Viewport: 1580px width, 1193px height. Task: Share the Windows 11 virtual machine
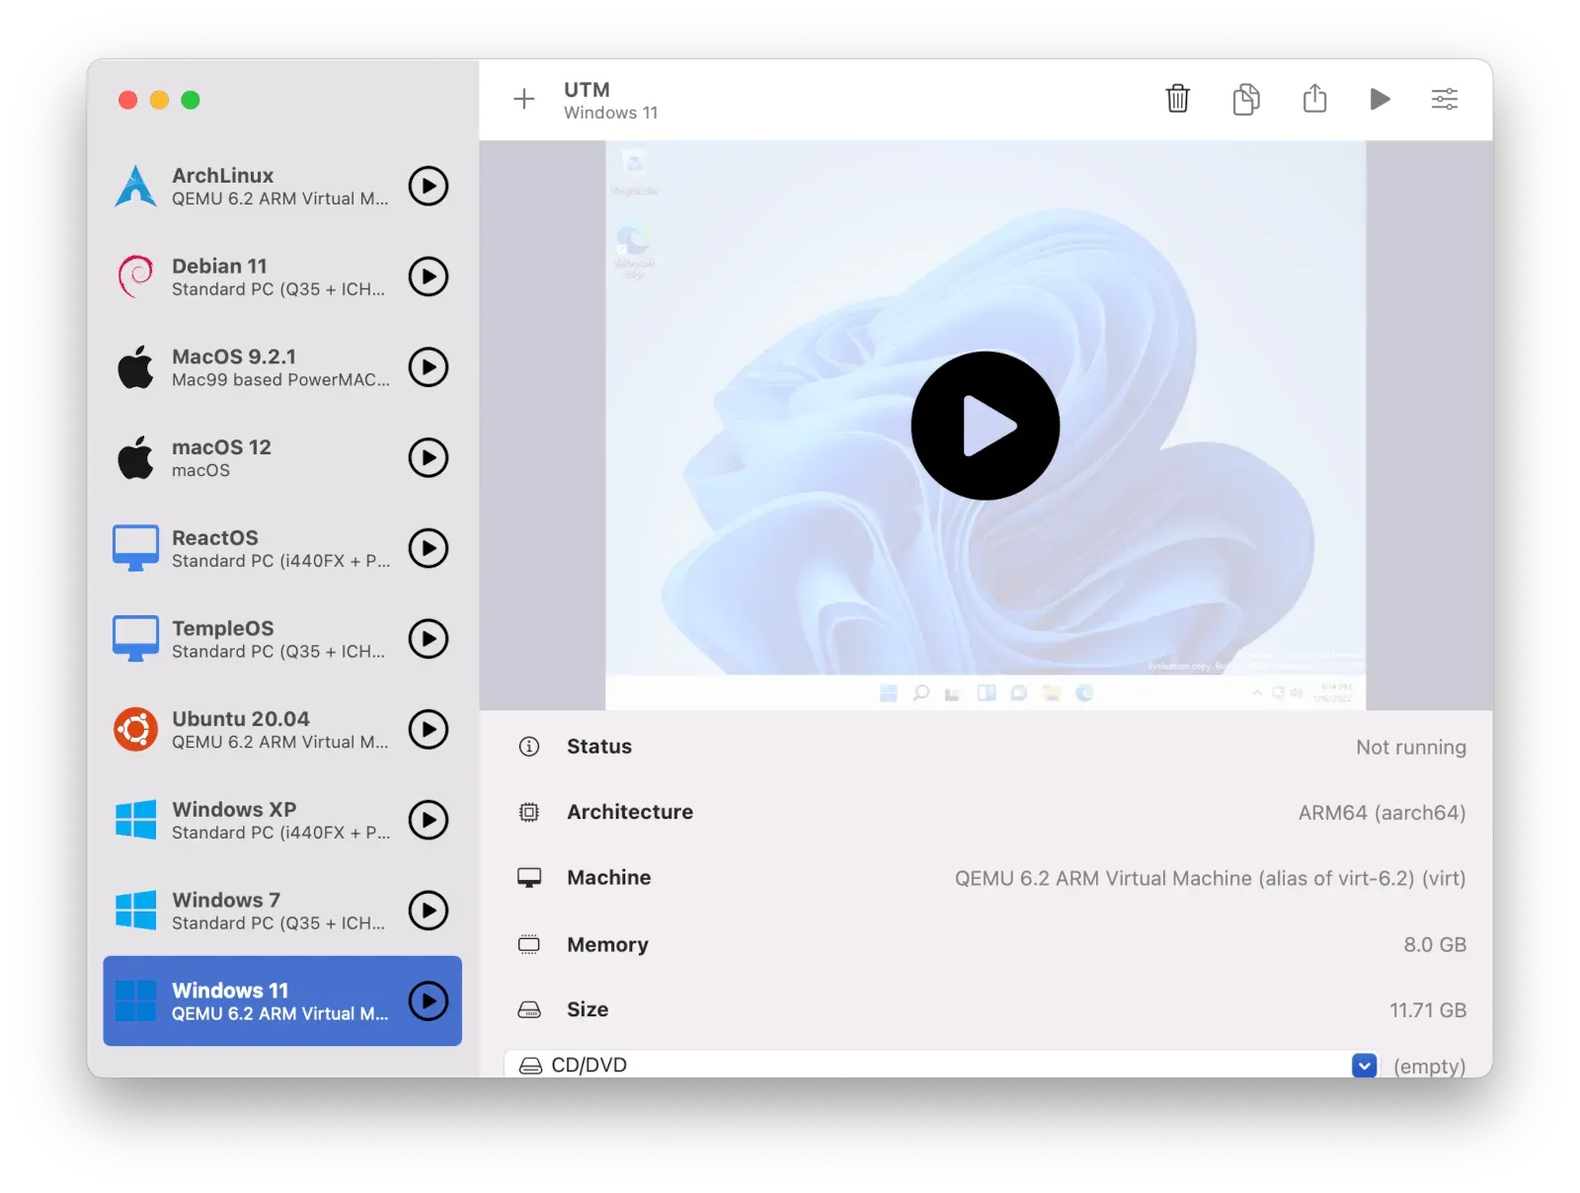click(1314, 99)
